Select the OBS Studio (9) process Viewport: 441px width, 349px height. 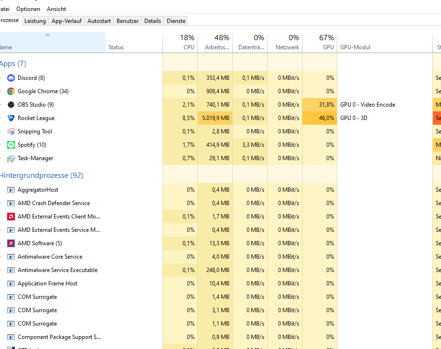tap(36, 105)
